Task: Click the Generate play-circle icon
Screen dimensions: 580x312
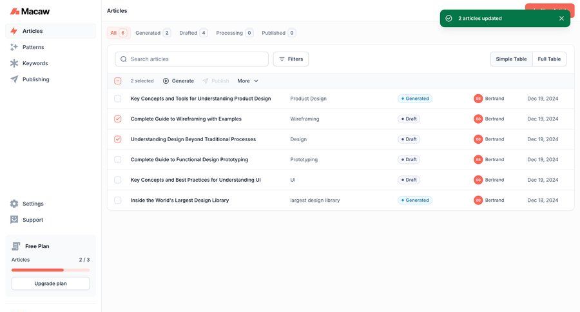Action: 166,81
